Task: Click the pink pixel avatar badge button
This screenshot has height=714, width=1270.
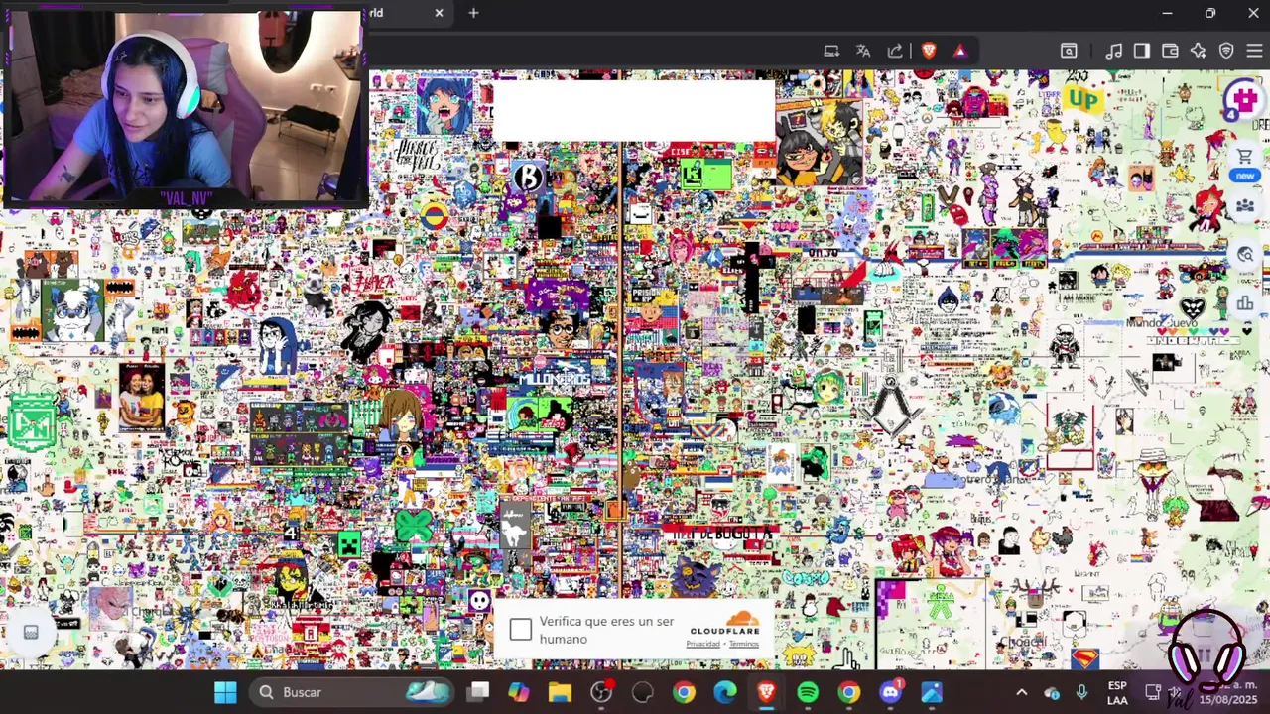Action: click(1244, 99)
